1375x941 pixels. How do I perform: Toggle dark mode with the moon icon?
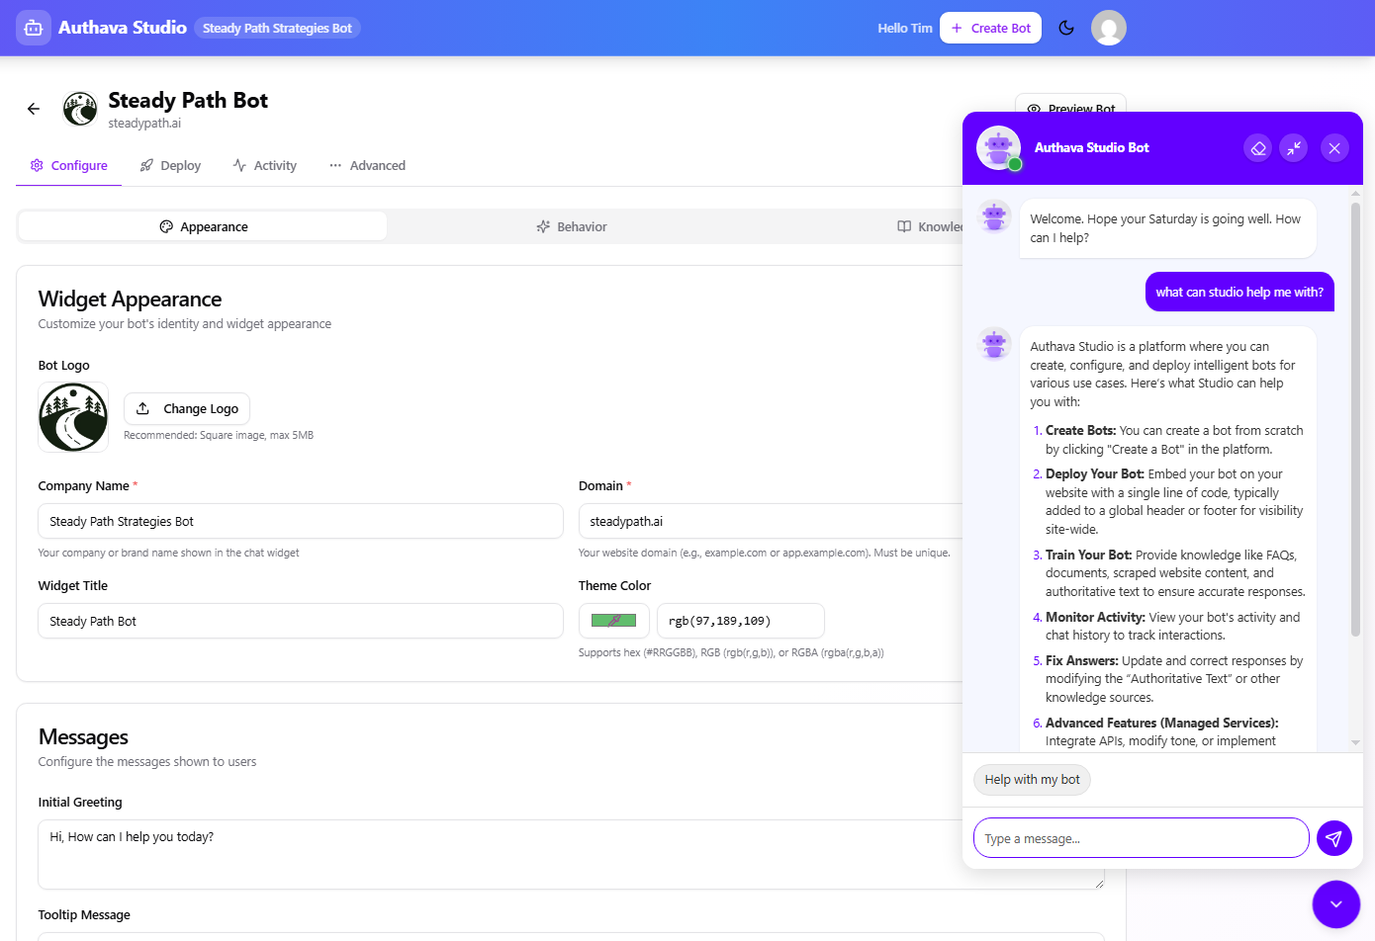click(1066, 28)
